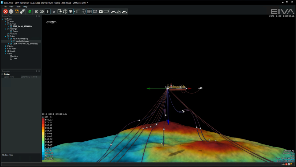Uncheck the Events checkbox
Viewport: 296px width, 167px height.
point(11,31)
